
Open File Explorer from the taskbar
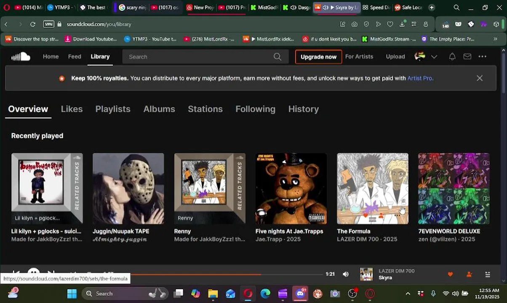coord(213,293)
